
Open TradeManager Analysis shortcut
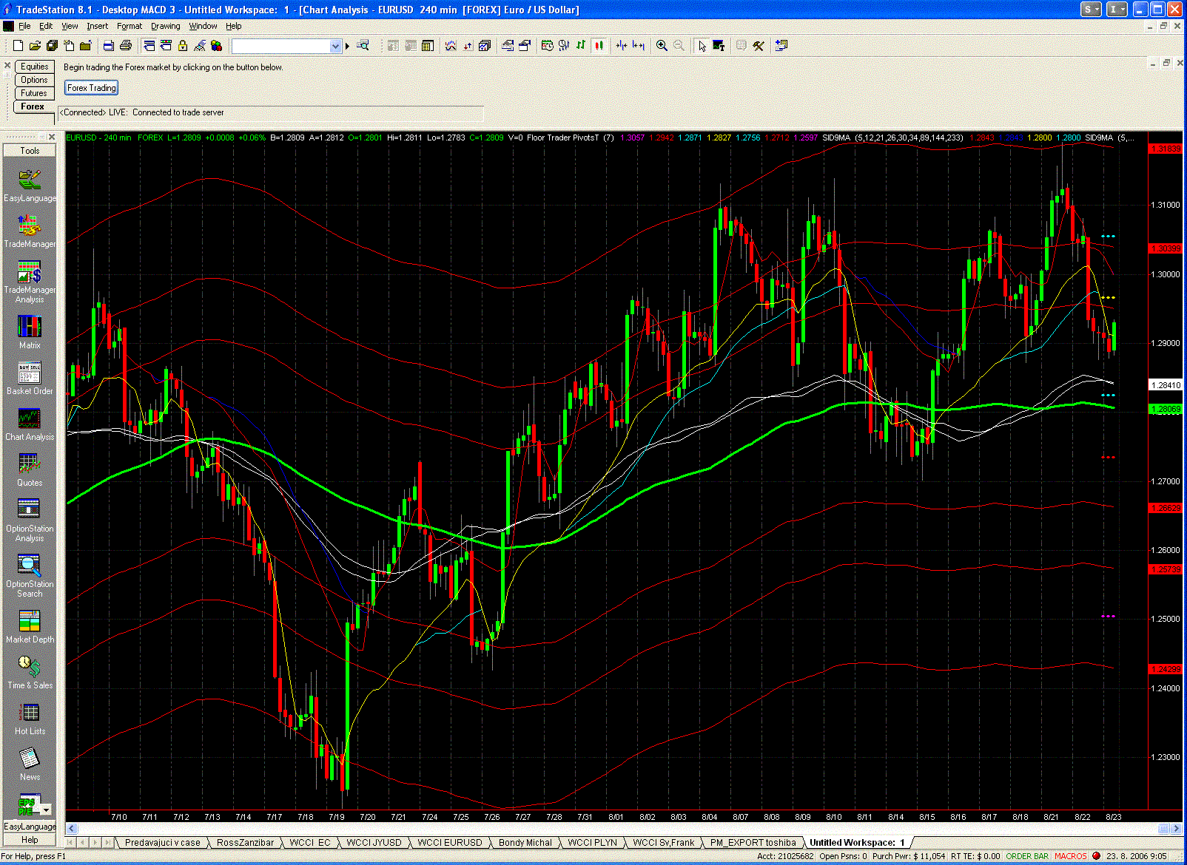30,282
